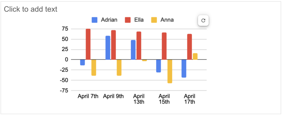The width and height of the screenshot is (282, 116).
Task: Select the Anna legend label
Action: pos(167,20)
